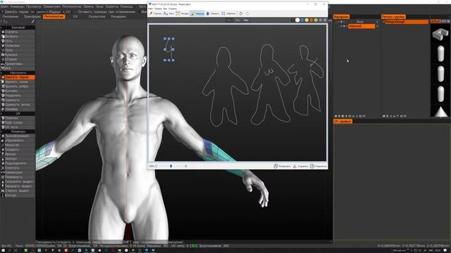The height and width of the screenshot is (253, 451).
Task: Select the Удалить рёбра tool
Action: 18,86
